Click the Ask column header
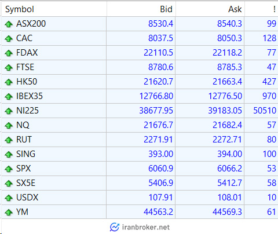Screen dimensions: 278x234 coord(210,9)
